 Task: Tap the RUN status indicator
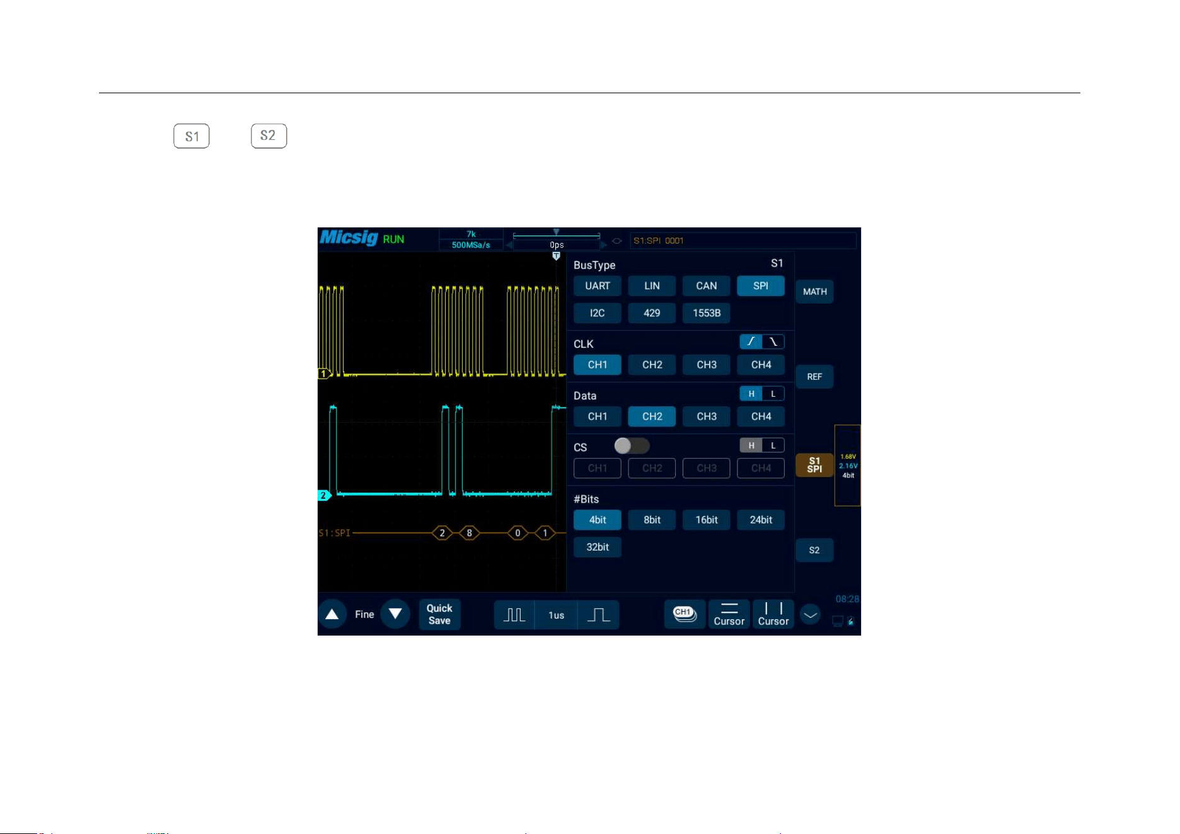(393, 239)
